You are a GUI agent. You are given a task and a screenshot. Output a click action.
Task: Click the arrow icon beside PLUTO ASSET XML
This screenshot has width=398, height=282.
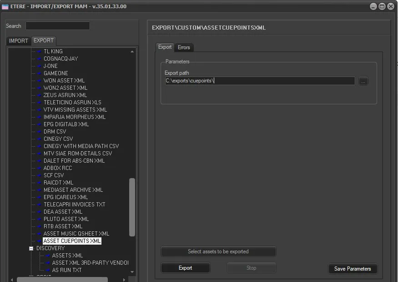point(39,219)
